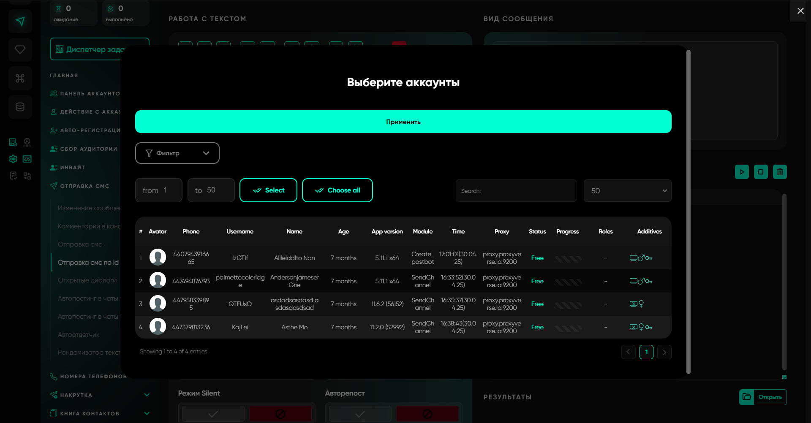This screenshot has height=423, width=811.
Task: Open the 50 entries per page dropdown
Action: click(x=627, y=191)
